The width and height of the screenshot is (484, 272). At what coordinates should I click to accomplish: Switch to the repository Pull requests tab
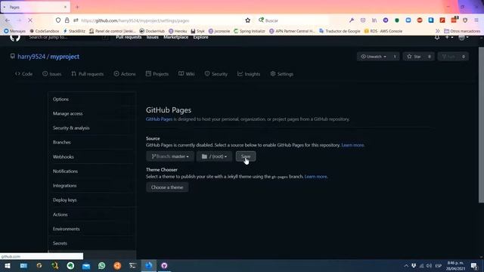click(88, 74)
